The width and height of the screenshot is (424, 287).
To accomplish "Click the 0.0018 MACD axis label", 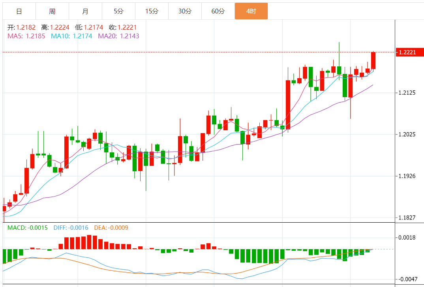I will (407, 238).
